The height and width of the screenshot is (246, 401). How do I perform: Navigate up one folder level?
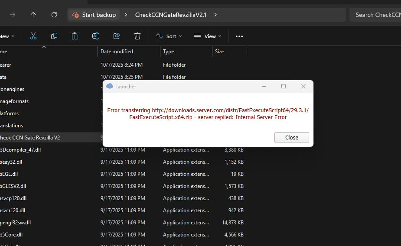click(33, 15)
